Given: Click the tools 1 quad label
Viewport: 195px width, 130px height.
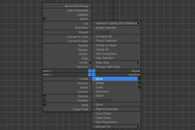Looking at the screenshot, I should pyautogui.click(x=47, y=71).
